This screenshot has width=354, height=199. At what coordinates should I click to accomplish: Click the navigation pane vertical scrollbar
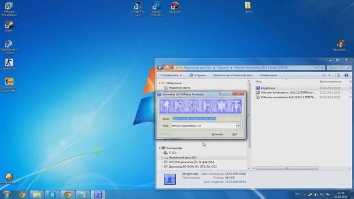click(249, 115)
